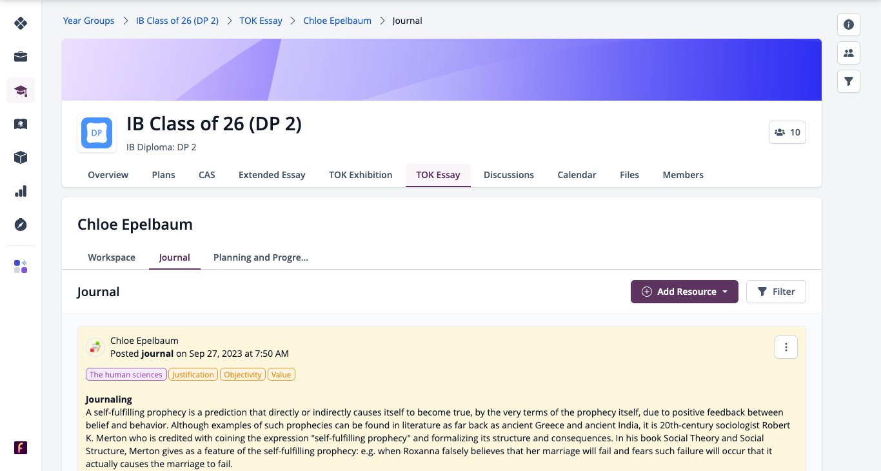
Task: Click the cube icon in sidebar
Action: [x=21, y=157]
